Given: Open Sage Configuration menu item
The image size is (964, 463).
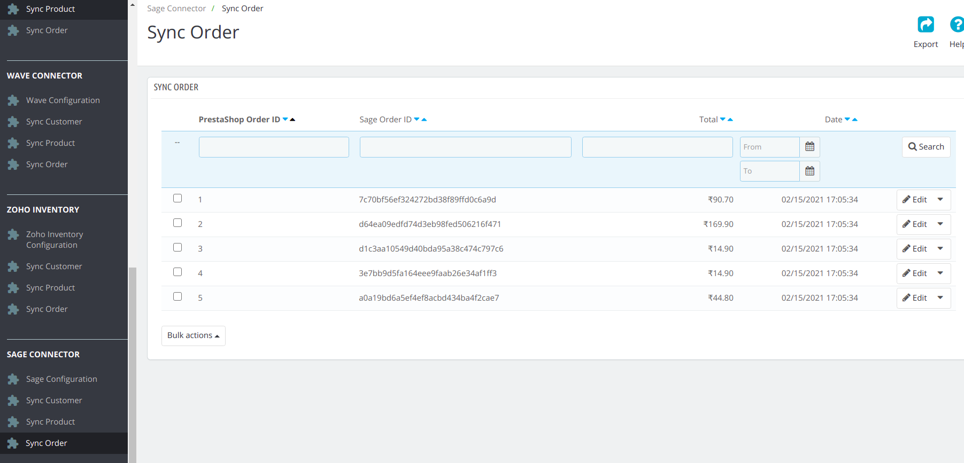Looking at the screenshot, I should 61,379.
